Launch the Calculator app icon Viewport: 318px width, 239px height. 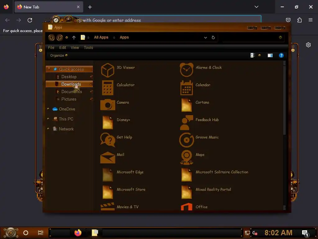pos(107,88)
